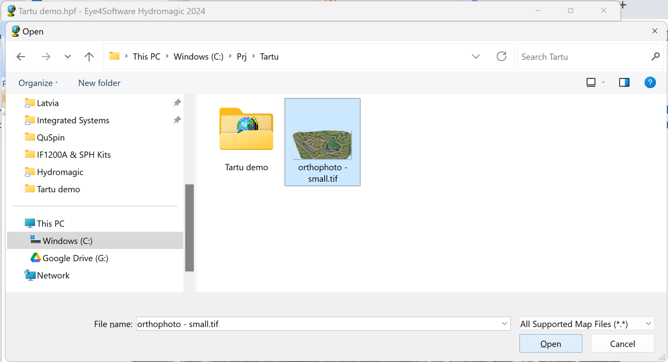Viewport: 668px width, 362px height.
Task: Click the forward navigation arrow
Action: [x=46, y=57]
